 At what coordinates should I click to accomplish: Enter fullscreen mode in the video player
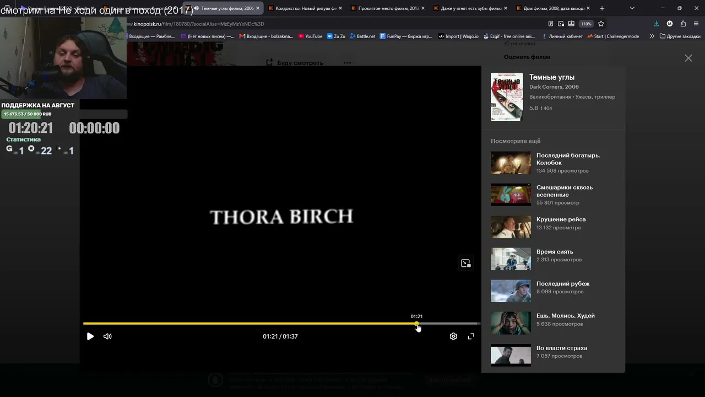tap(471, 336)
